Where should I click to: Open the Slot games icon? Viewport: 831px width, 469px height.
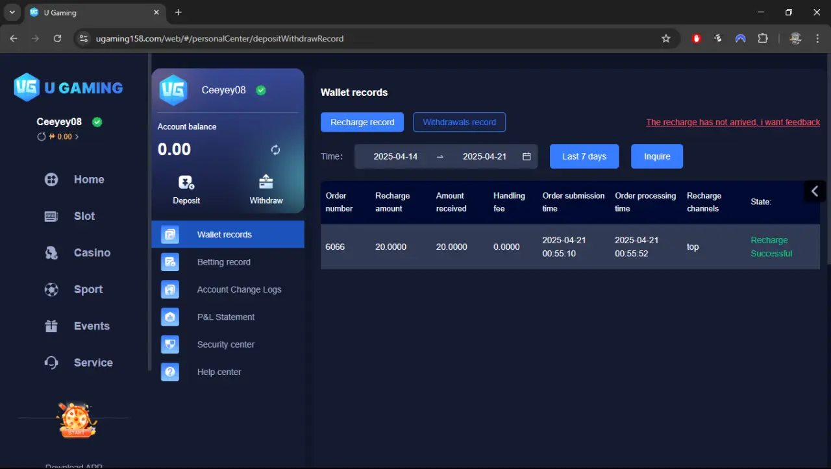click(x=51, y=216)
